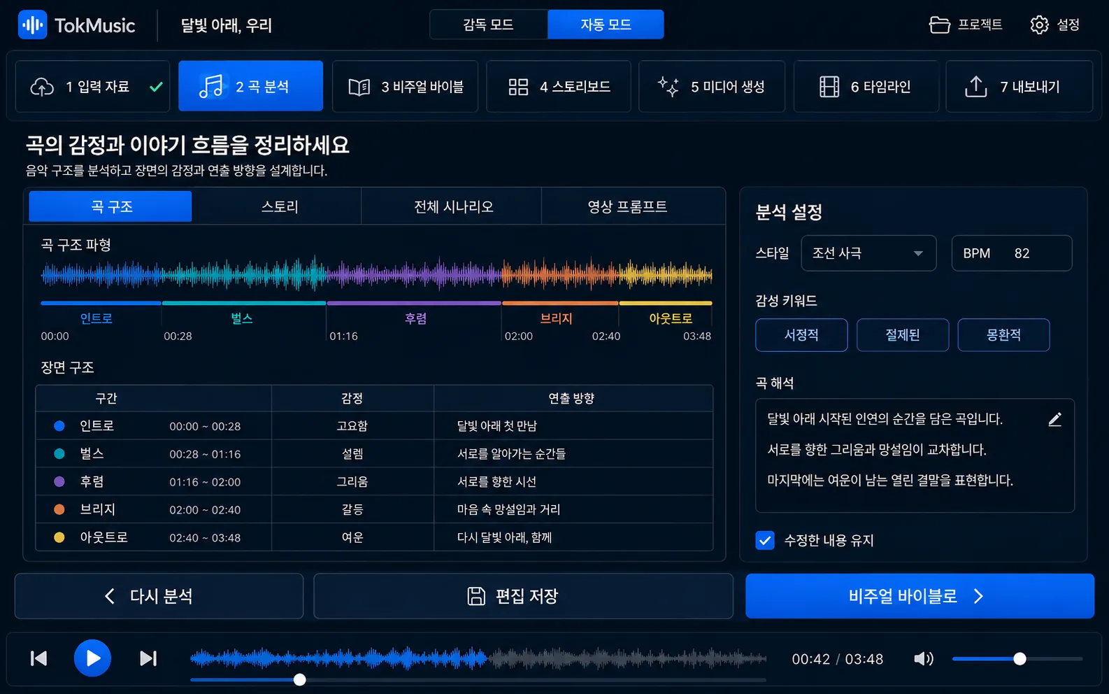The height and width of the screenshot is (694, 1109).
Task: Go to step 7 내보내기
Action: click(x=1019, y=87)
